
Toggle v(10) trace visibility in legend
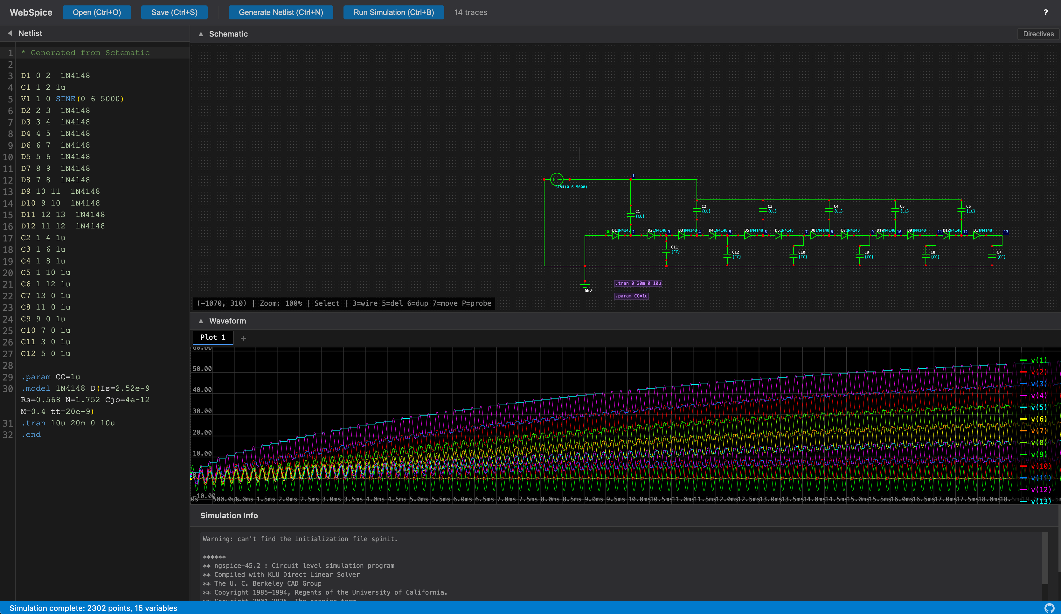pyautogui.click(x=1035, y=466)
